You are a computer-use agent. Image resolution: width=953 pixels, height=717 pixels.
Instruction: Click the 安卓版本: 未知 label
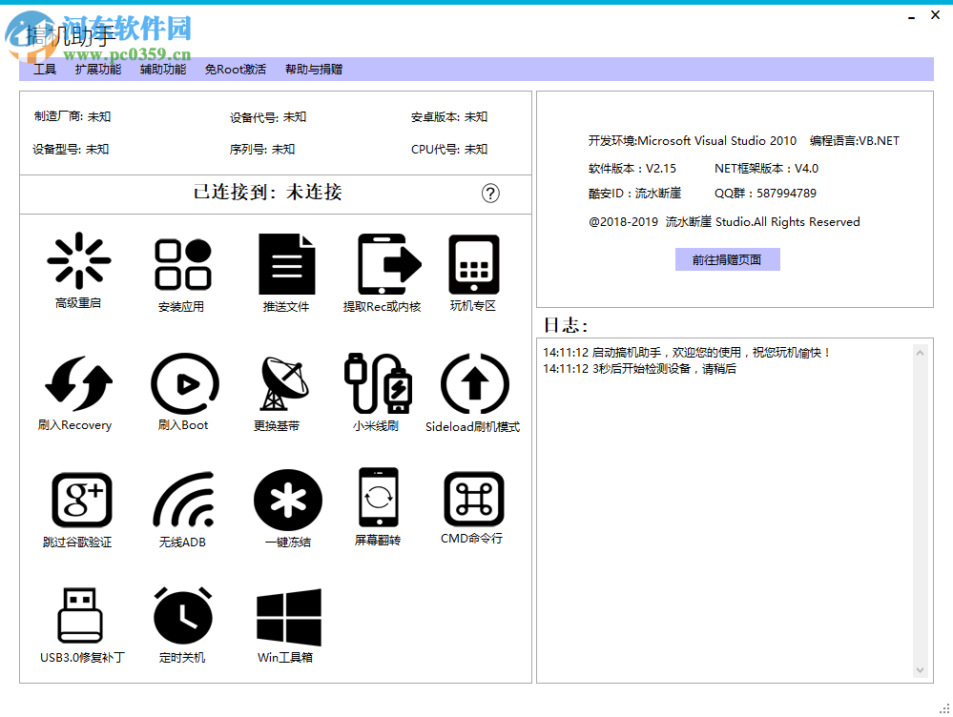coord(449,117)
